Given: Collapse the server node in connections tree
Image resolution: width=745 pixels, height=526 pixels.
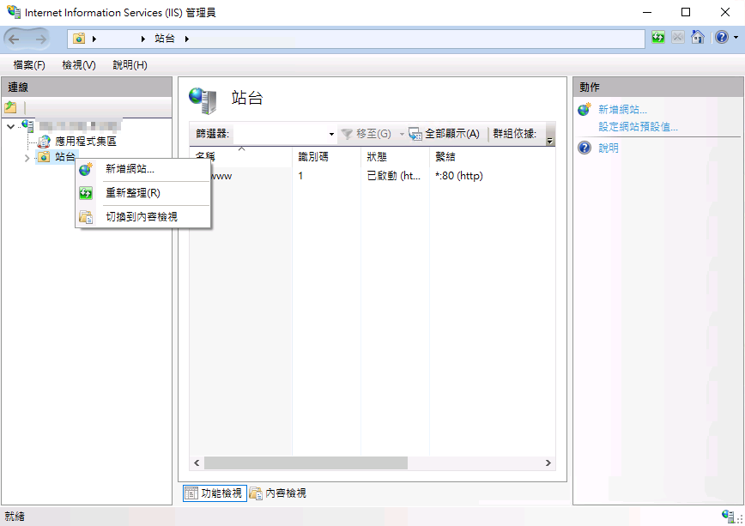Looking at the screenshot, I should pos(10,126).
